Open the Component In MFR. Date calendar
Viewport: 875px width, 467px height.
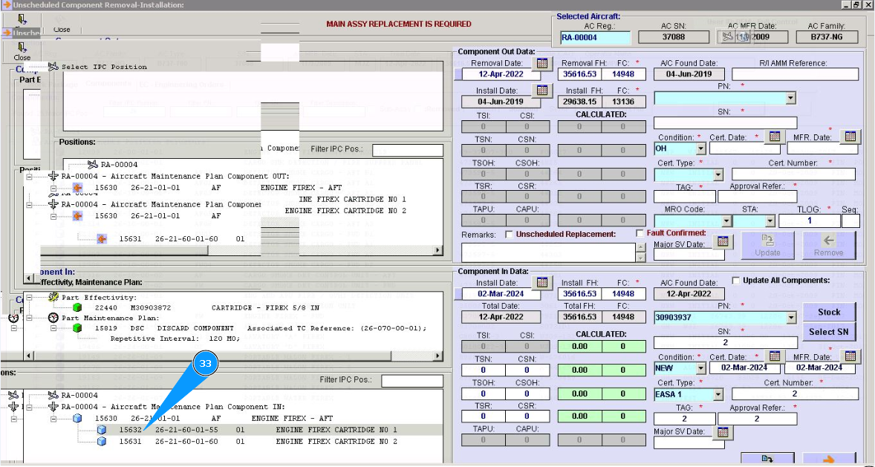[850, 356]
